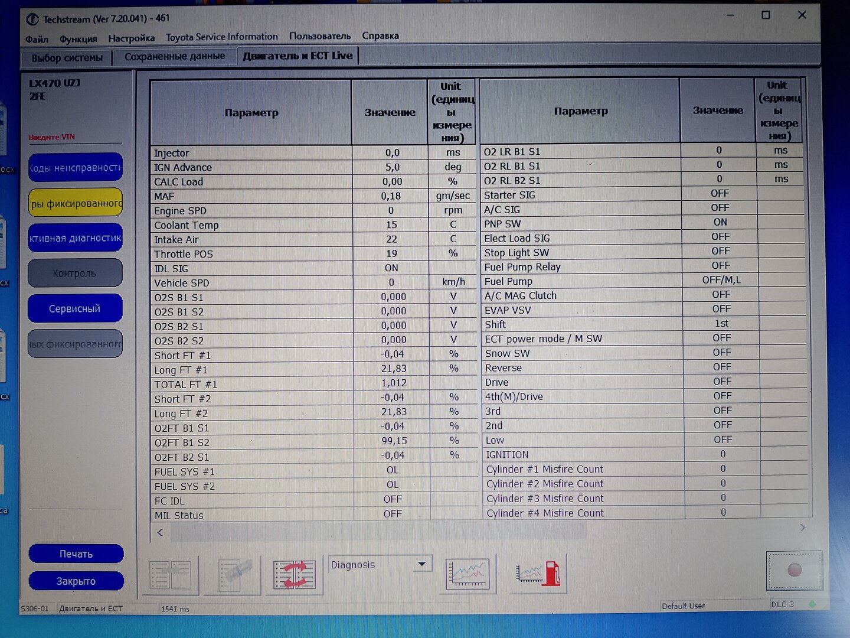Viewport: 850px width, 638px height.
Task: Click the Коды неисправности button
Action: coord(75,167)
